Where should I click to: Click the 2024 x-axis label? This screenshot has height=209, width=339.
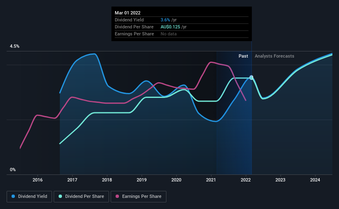tap(315, 180)
